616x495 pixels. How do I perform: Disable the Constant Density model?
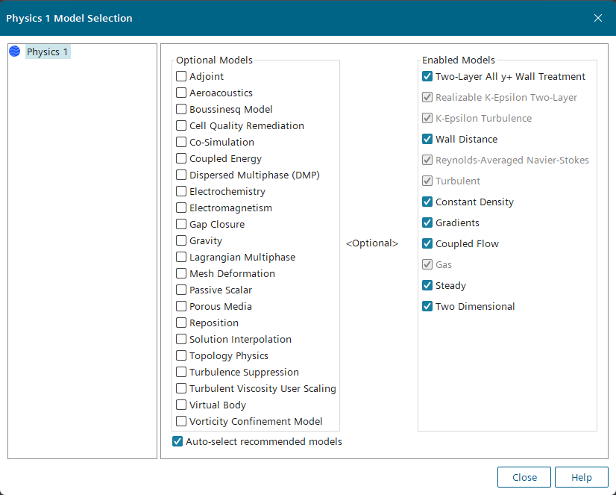pyautogui.click(x=427, y=202)
